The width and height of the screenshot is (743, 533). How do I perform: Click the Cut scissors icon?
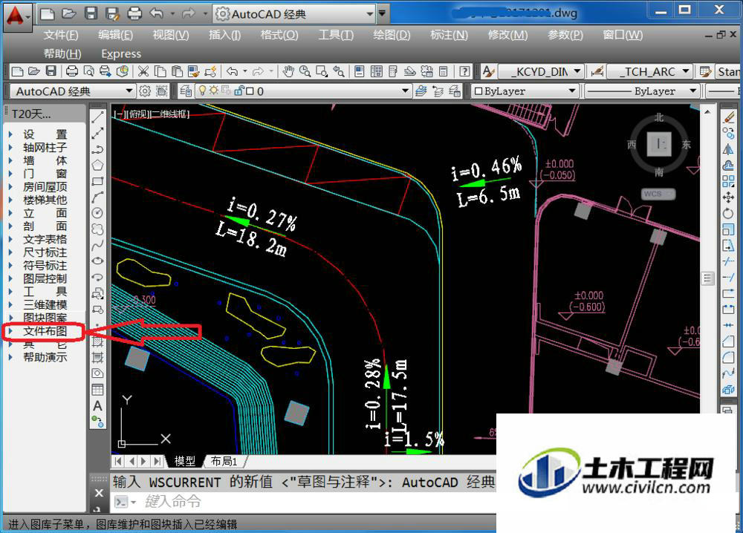pyautogui.click(x=143, y=71)
